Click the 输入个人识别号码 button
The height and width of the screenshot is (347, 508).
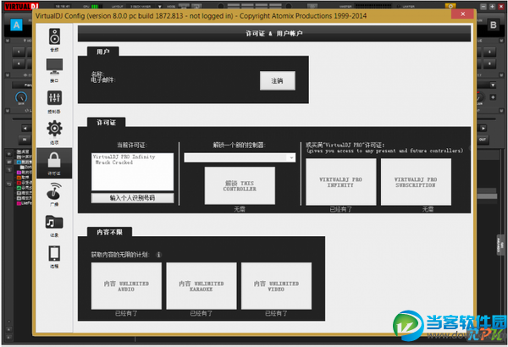click(133, 198)
